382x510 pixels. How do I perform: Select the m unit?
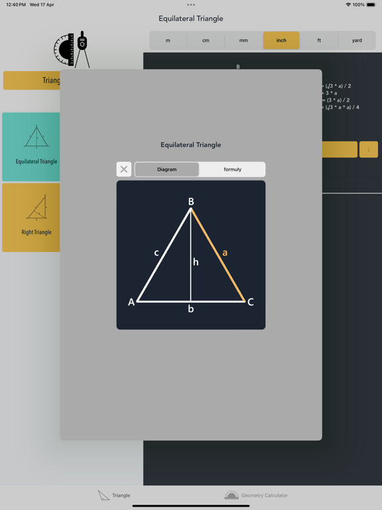coord(168,41)
